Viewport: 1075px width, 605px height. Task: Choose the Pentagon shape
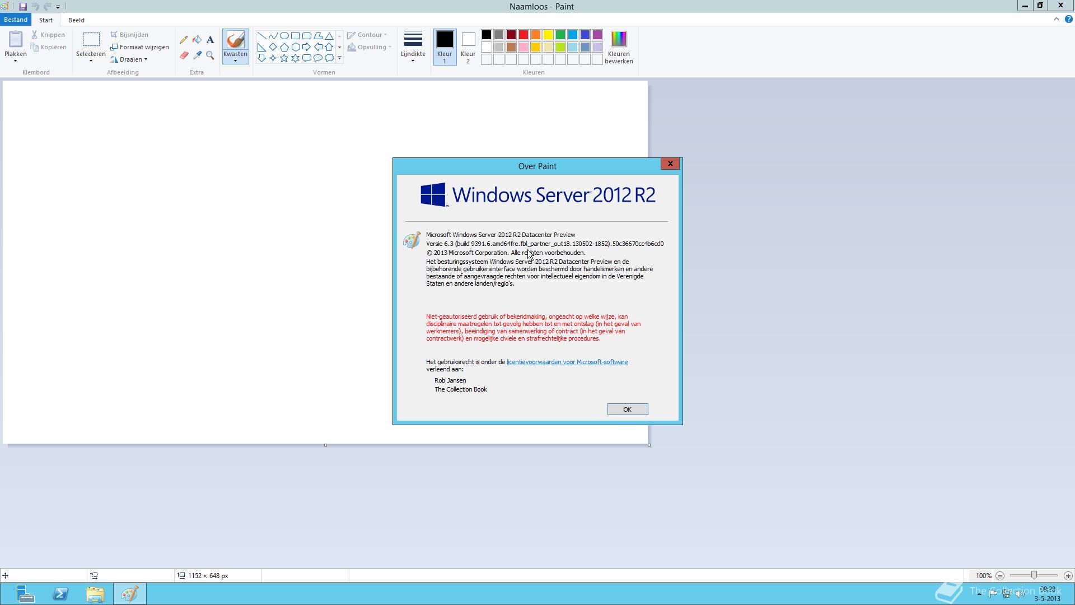[284, 47]
